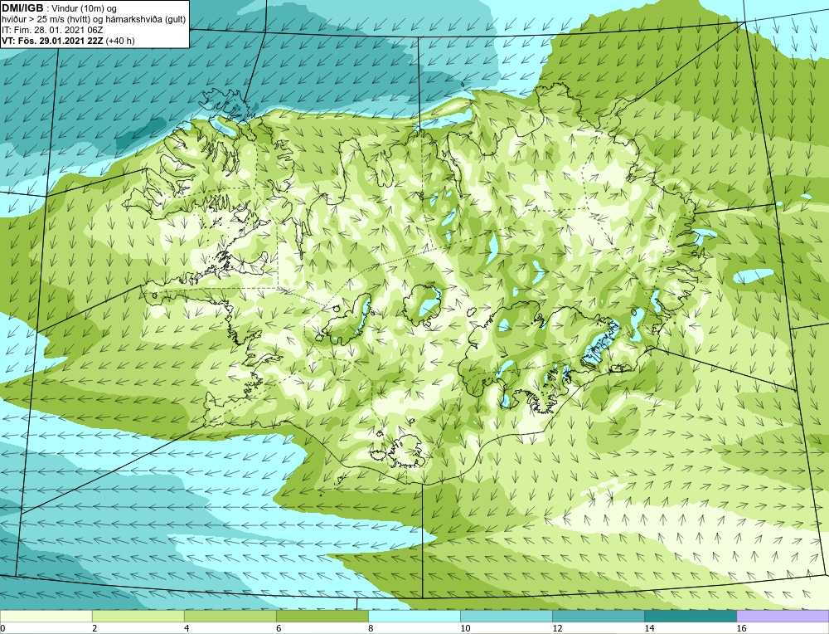This screenshot has height=634, width=829.
Task: Click the 'VT: Fös. 29.01.2021 22Z' line
Action: click(68, 41)
